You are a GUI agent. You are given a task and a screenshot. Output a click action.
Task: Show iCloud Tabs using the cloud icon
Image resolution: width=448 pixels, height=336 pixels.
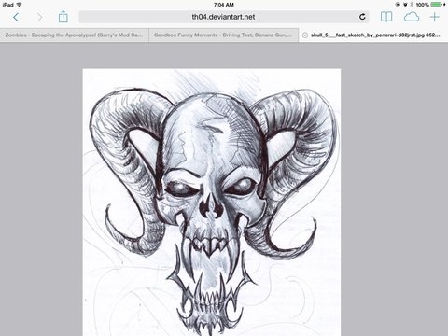coord(412,17)
